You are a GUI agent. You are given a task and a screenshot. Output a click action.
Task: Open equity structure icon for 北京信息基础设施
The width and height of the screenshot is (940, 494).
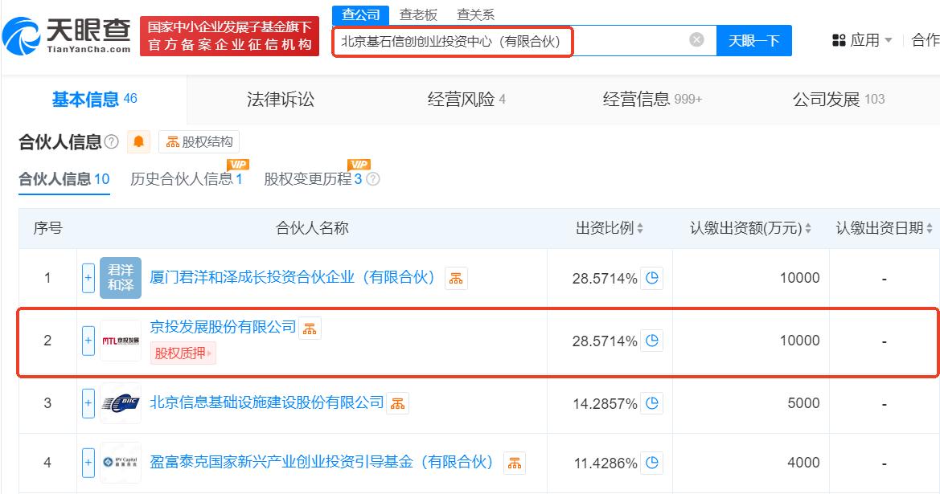(x=398, y=403)
